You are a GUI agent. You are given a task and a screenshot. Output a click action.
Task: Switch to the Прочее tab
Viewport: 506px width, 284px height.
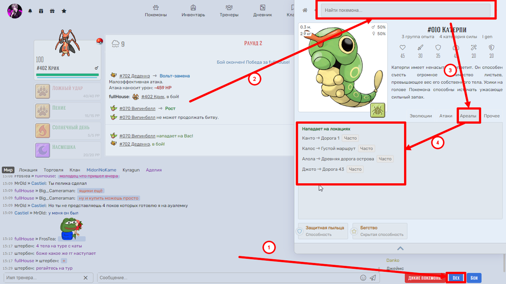click(x=492, y=116)
